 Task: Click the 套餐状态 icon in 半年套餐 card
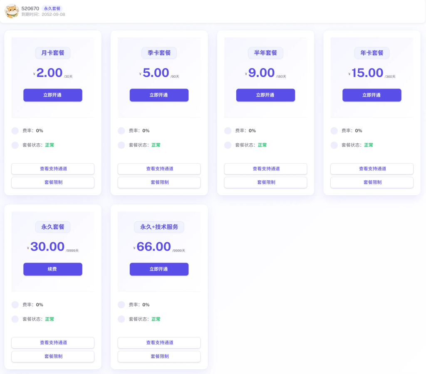(228, 145)
